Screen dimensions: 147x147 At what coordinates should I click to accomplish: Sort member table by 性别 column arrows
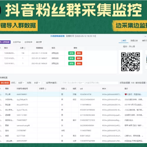66,89
